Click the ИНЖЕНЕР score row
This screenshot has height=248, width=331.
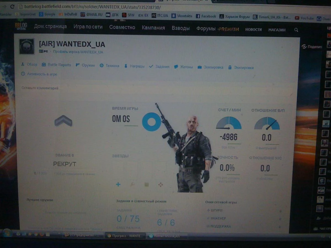[x=244, y=219]
